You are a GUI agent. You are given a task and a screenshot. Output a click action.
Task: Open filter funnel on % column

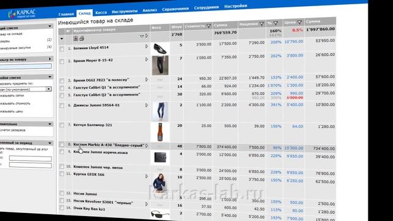click(276, 23)
